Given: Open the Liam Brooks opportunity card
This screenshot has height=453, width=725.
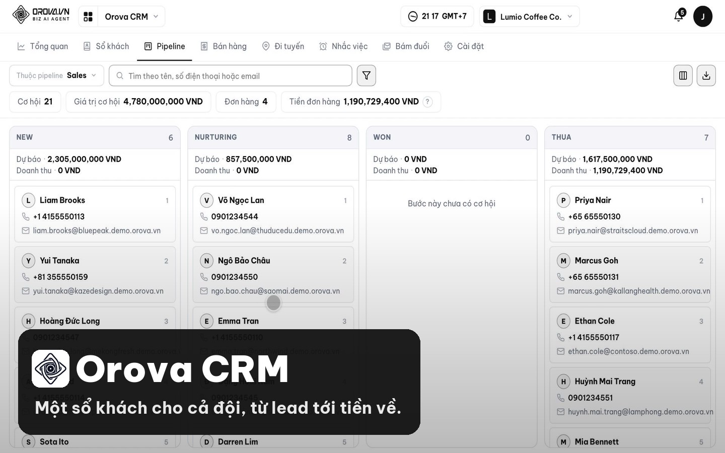Looking at the screenshot, I should 95,214.
